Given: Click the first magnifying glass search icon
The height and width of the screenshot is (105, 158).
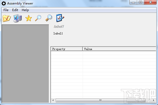Looking at the screenshot, I should click(x=38, y=18).
